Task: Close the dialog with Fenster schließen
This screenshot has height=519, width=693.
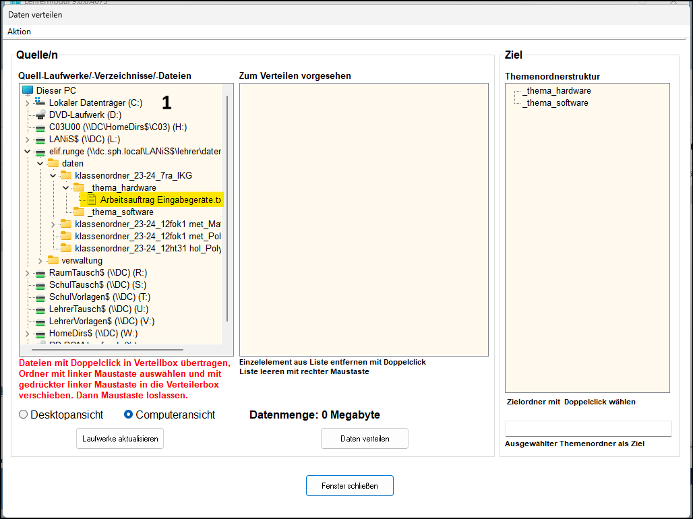Action: (350, 485)
